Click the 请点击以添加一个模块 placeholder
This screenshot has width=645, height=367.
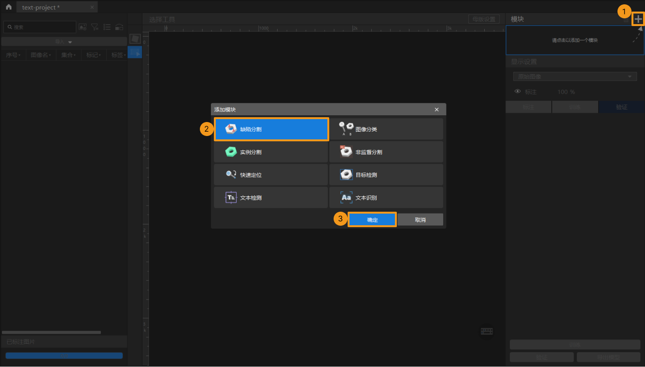point(575,40)
